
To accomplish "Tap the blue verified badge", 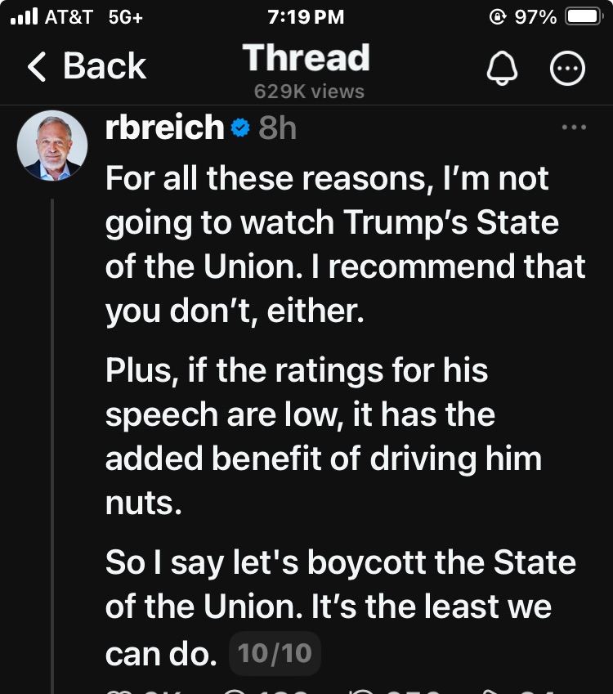I will point(240,128).
